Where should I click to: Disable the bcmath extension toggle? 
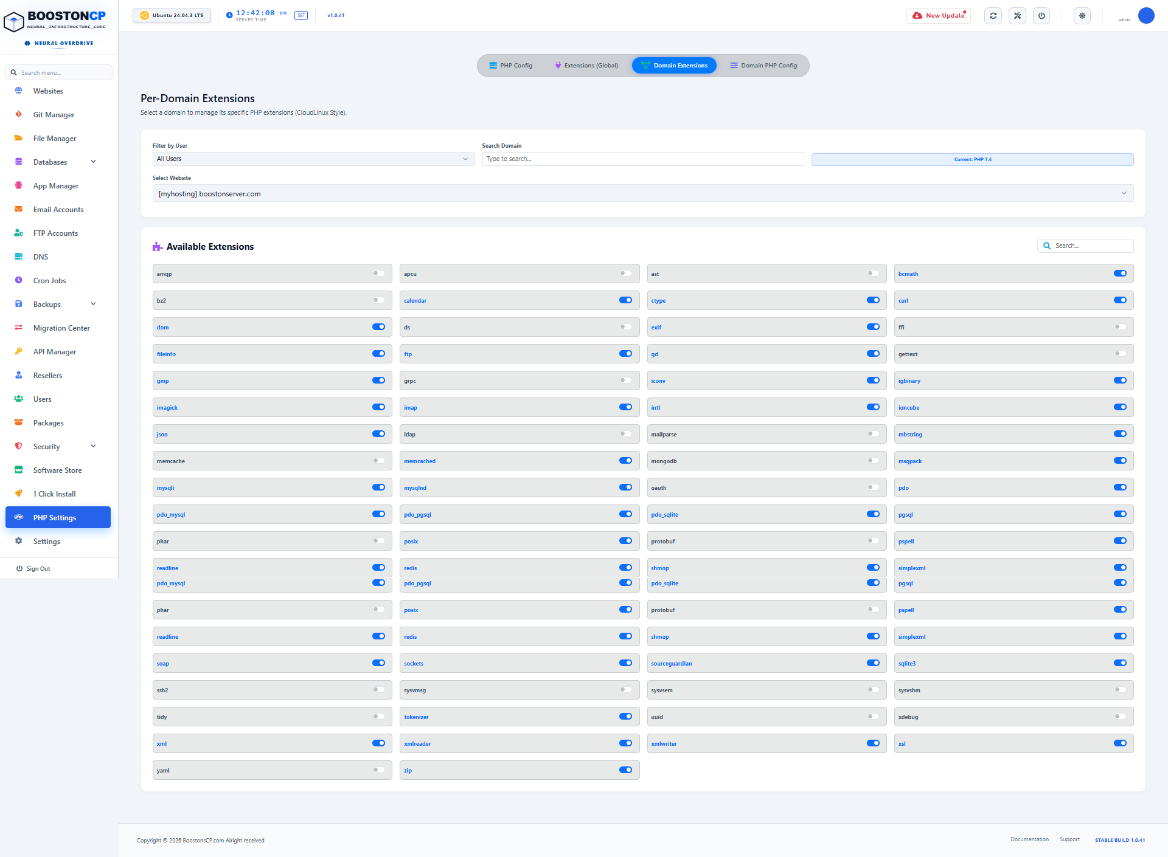coord(1120,274)
